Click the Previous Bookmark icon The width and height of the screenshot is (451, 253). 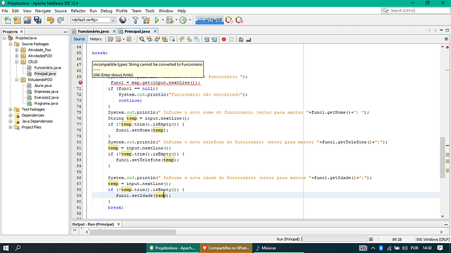(x=182, y=39)
